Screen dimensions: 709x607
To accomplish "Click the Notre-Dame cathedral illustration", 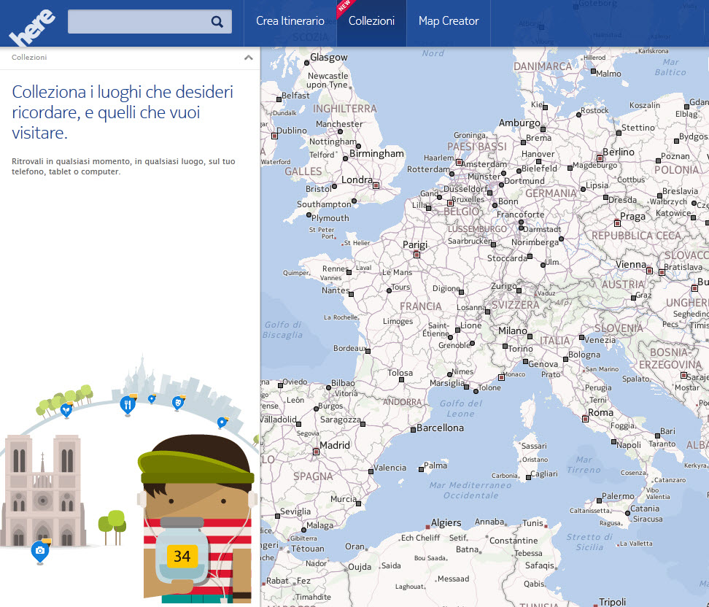I will pos(42,489).
